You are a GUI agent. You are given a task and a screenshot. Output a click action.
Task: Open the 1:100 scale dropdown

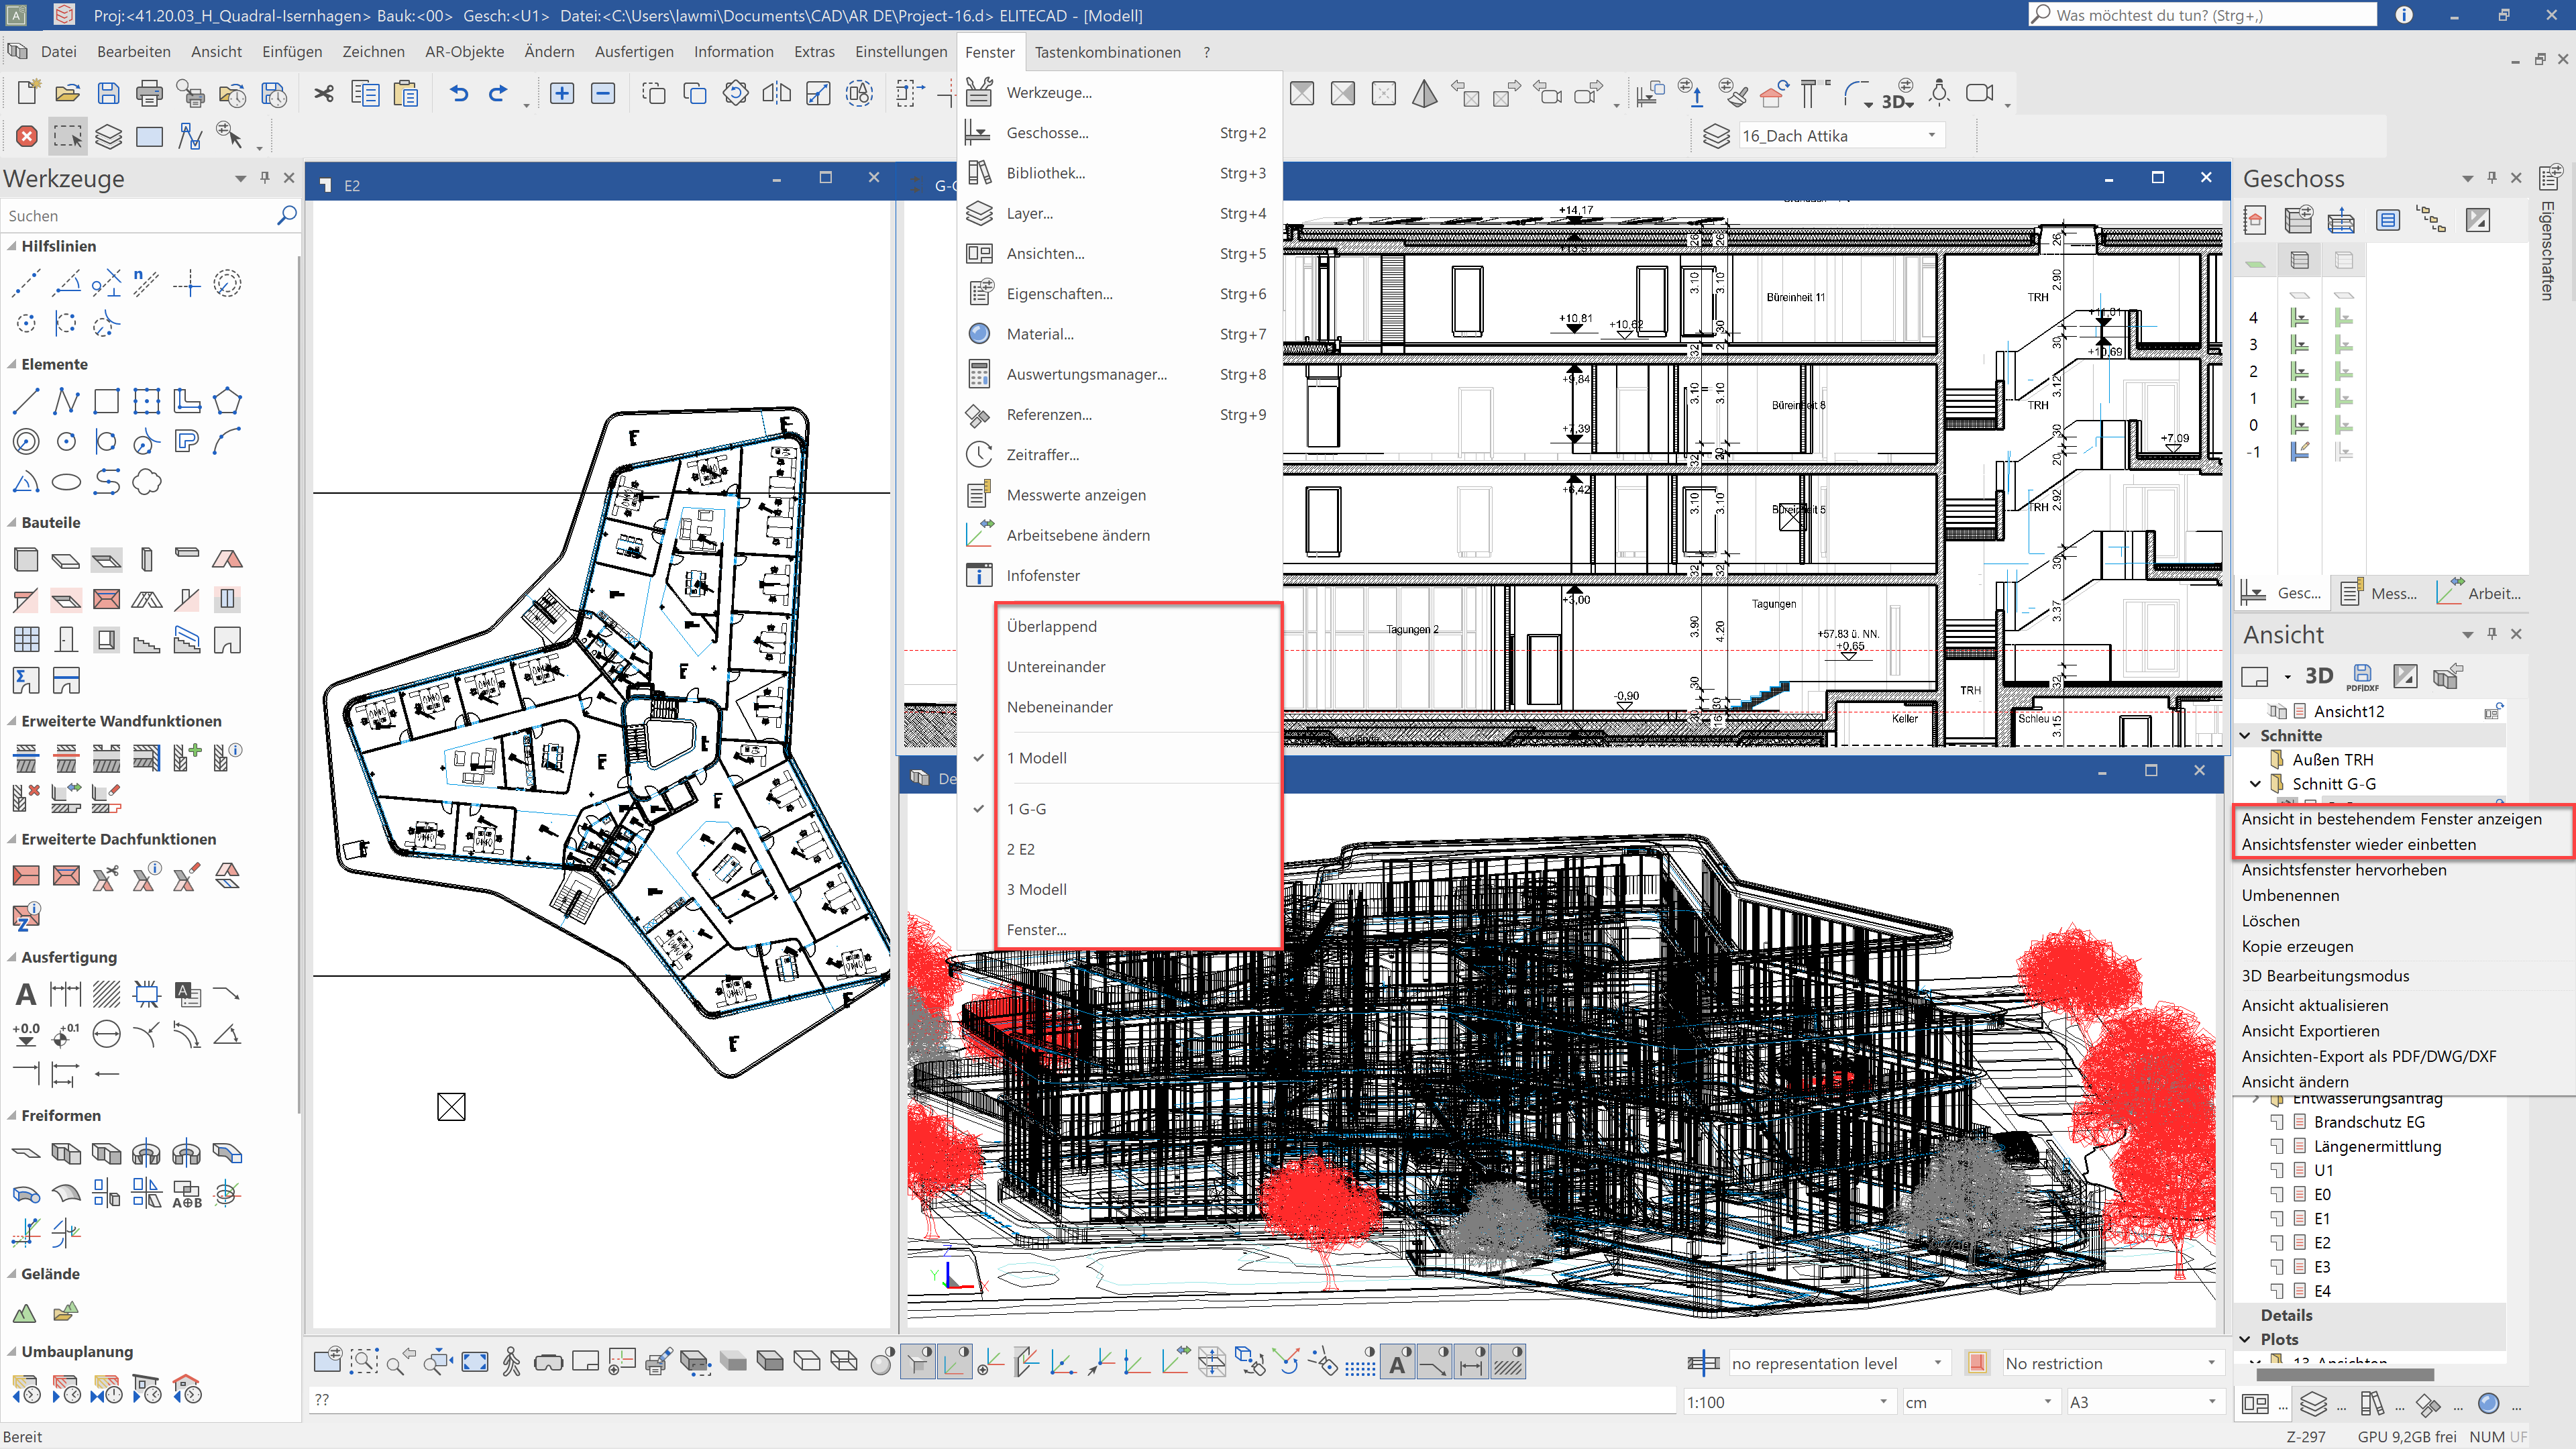click(1883, 1402)
